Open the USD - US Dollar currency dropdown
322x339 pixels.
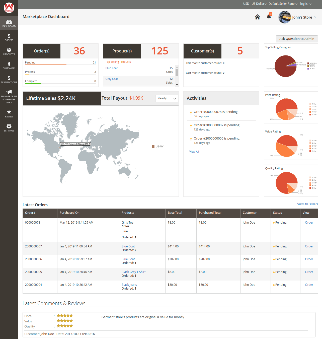pos(255,4)
